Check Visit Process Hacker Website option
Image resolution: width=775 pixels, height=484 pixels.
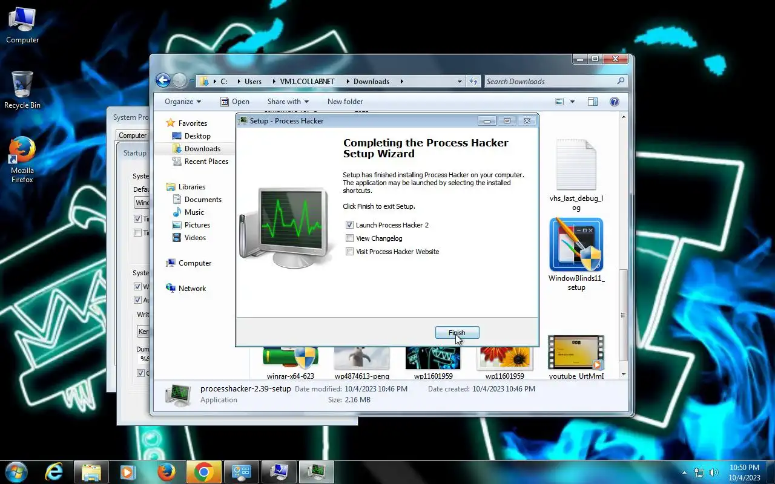[349, 252]
